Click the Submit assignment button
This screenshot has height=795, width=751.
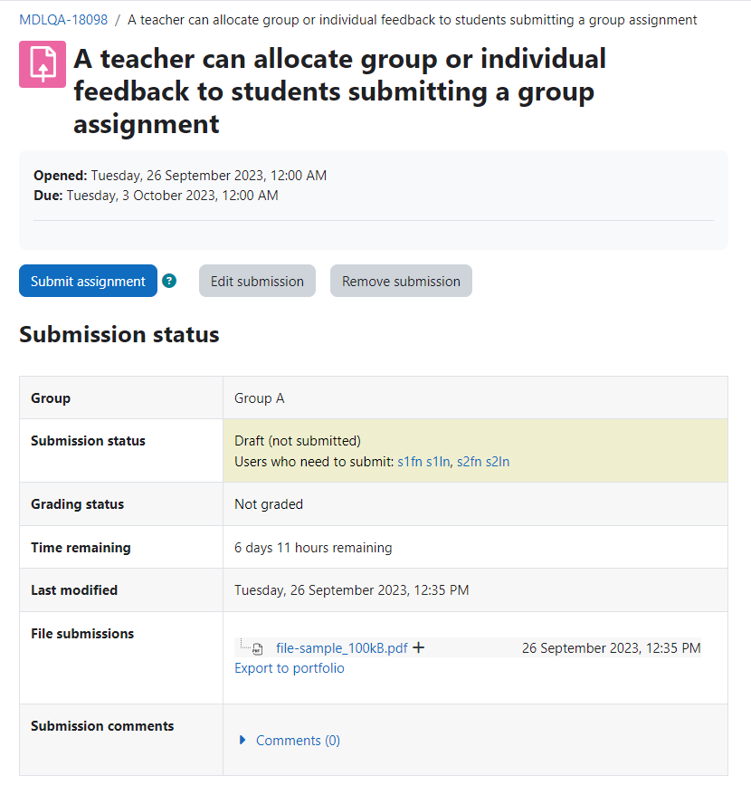pyautogui.click(x=88, y=281)
